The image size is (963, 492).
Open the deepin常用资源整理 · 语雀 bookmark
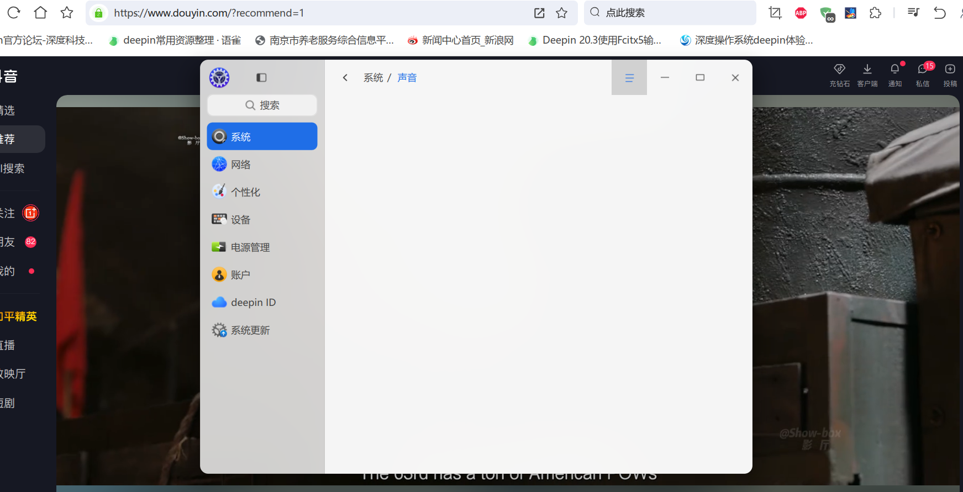(175, 40)
